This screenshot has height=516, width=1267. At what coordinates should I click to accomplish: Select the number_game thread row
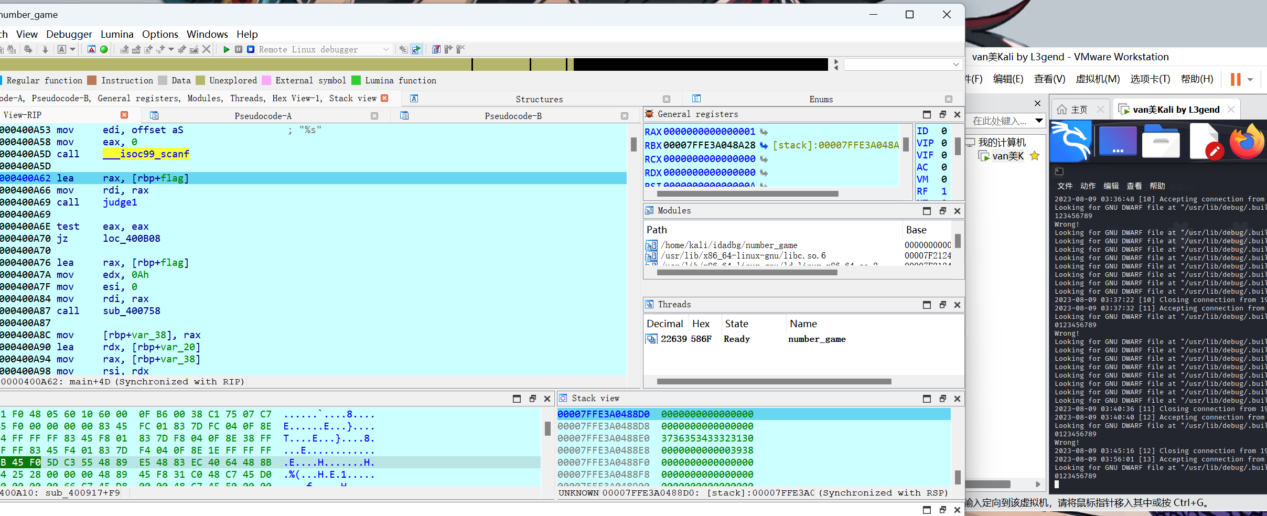[802, 339]
